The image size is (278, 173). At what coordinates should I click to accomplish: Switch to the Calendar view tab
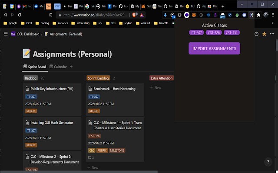click(58, 67)
